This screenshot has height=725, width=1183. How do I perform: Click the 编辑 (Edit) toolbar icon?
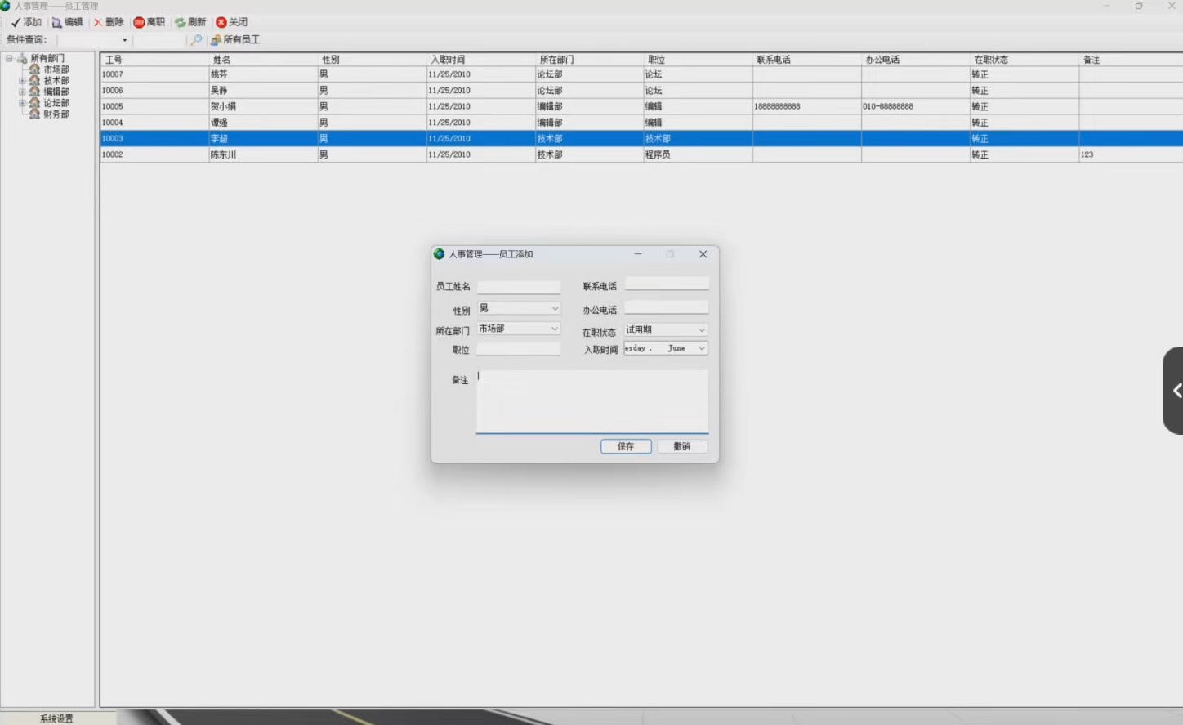tap(56, 22)
